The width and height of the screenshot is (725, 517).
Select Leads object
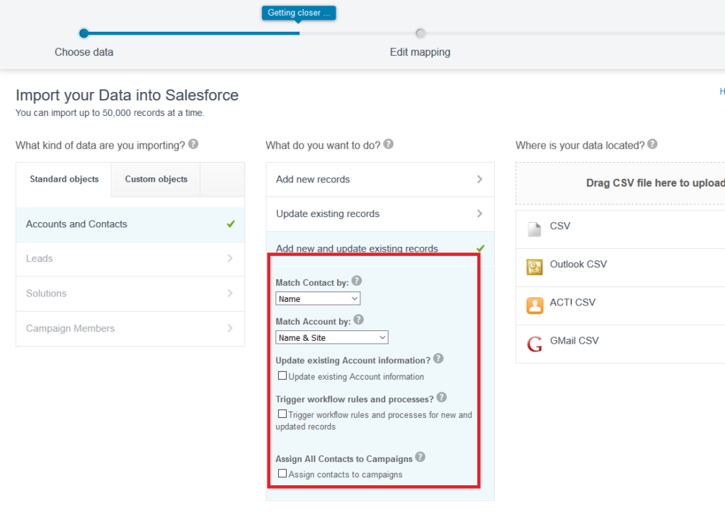coord(130,259)
